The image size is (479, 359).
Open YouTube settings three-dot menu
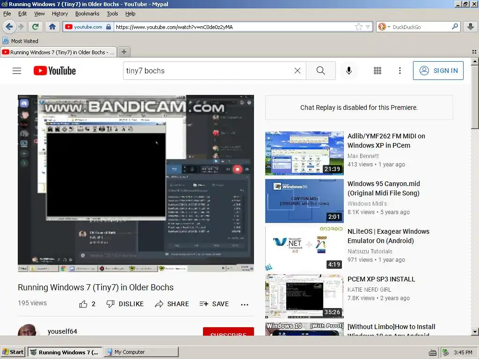400,71
